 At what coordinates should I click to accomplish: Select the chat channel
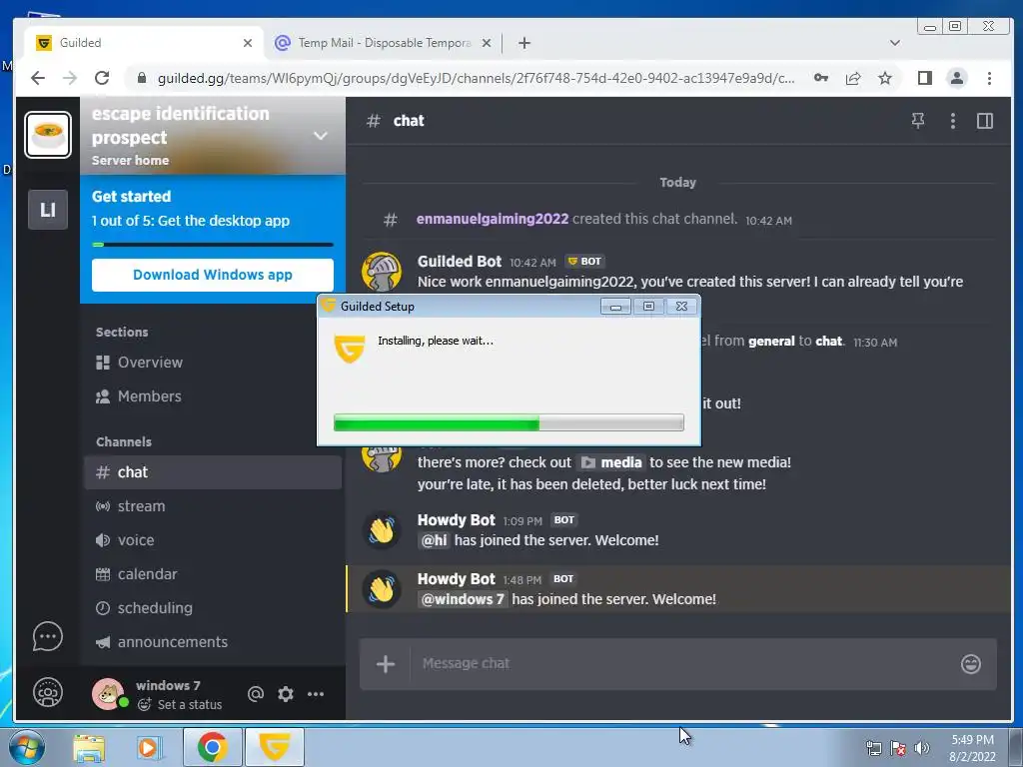pyautogui.click(x=213, y=472)
